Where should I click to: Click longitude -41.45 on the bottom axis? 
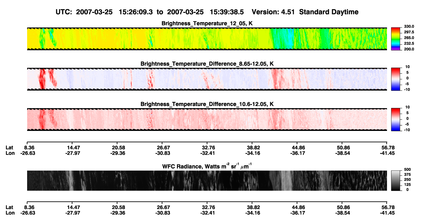point(387,213)
